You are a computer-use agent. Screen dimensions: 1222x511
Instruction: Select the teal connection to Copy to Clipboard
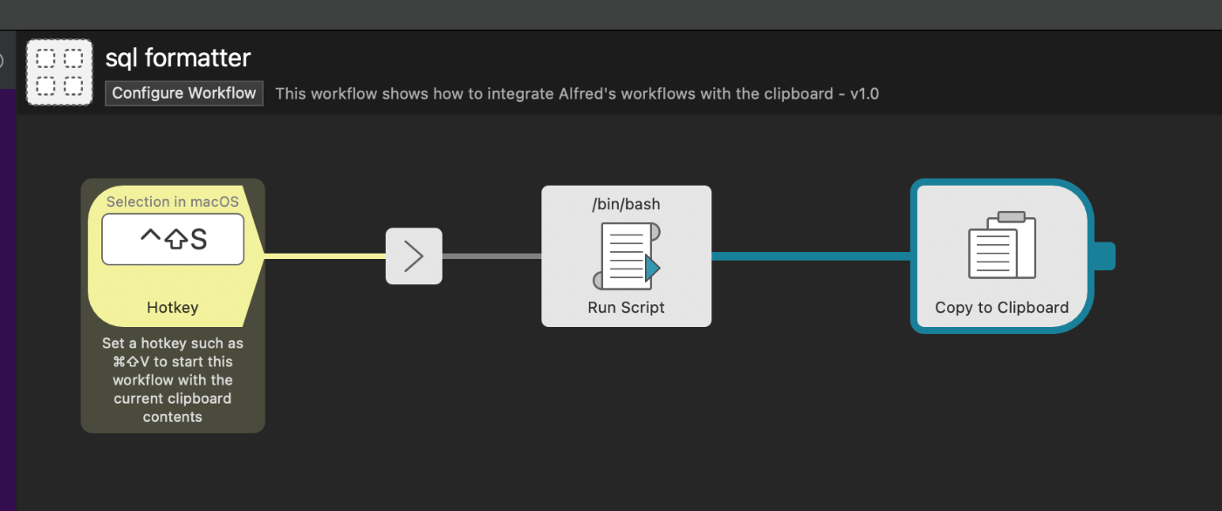(812, 255)
